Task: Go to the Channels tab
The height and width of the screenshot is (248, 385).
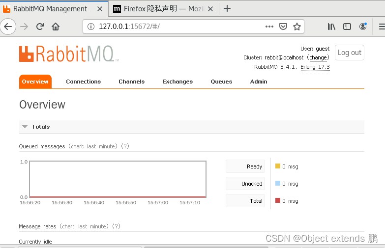Action: tap(132, 82)
